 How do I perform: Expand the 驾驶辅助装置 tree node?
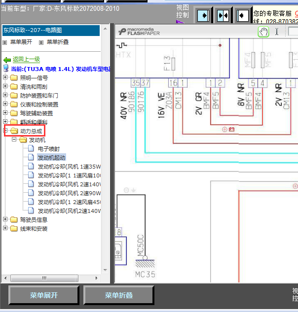point(5,112)
